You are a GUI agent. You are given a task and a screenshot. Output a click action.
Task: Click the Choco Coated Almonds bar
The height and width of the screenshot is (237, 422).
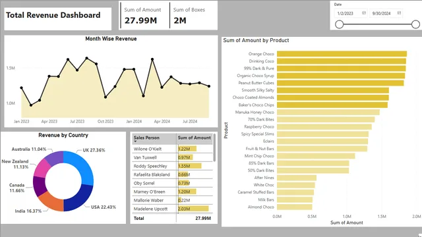[x=333, y=97]
